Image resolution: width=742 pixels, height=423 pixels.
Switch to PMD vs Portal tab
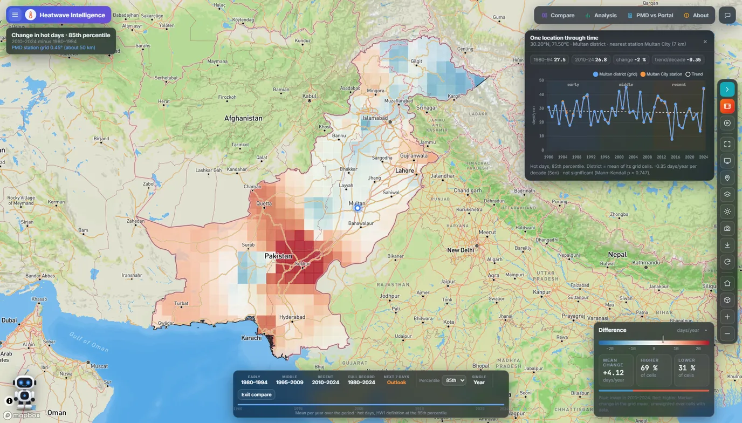(x=650, y=15)
